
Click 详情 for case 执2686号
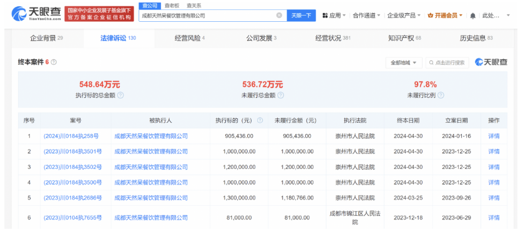tap(494, 198)
